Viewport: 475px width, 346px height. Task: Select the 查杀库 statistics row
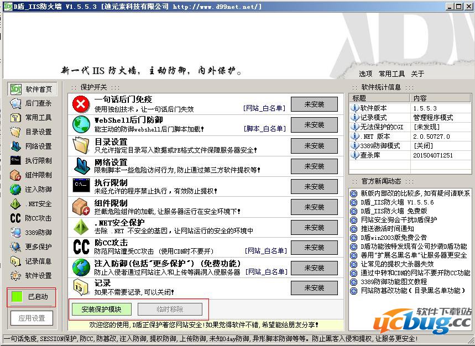click(410, 155)
